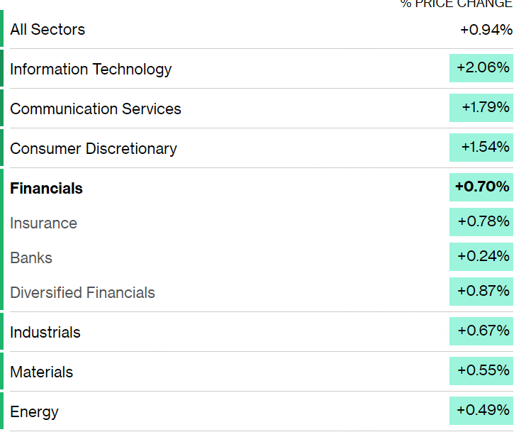526x432 pixels.
Task: Click the +0.67% Industrials change cell
Action: coord(482,331)
